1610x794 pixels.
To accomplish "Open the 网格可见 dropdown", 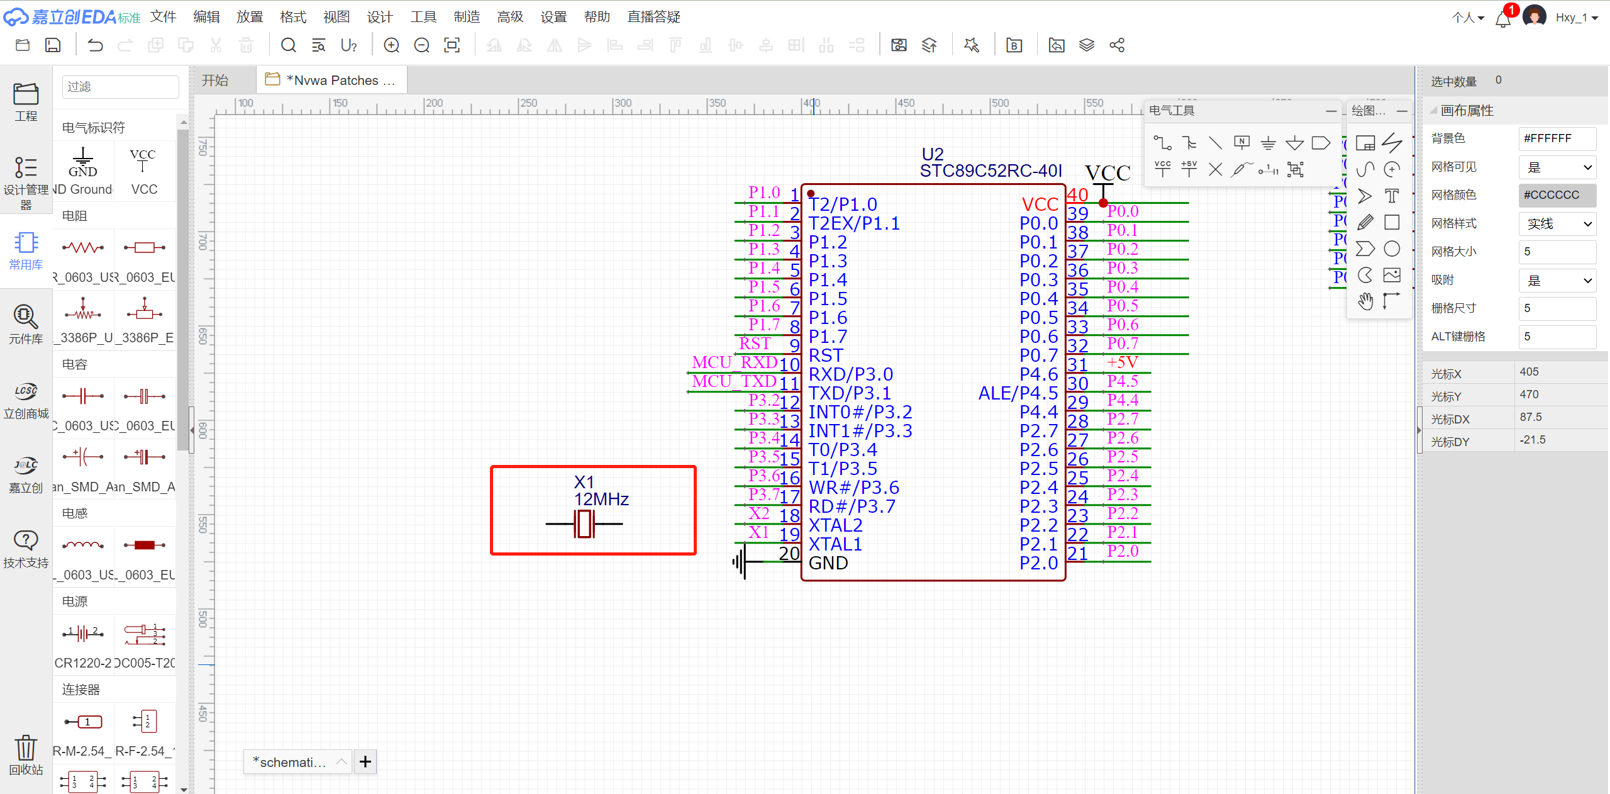I will pyautogui.click(x=1557, y=167).
